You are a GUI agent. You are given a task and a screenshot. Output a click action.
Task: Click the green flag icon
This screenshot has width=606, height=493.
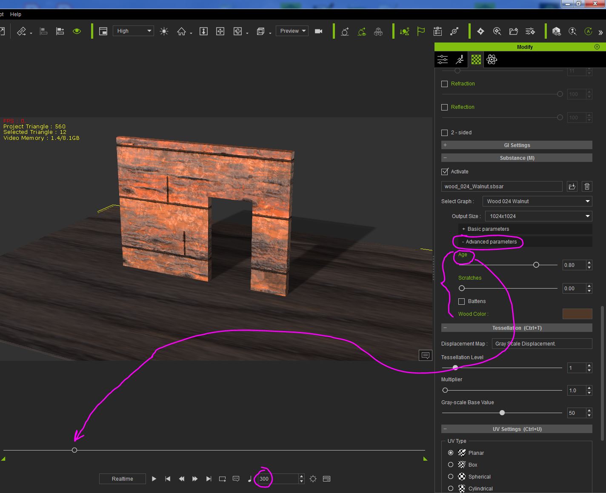pyautogui.click(x=421, y=31)
